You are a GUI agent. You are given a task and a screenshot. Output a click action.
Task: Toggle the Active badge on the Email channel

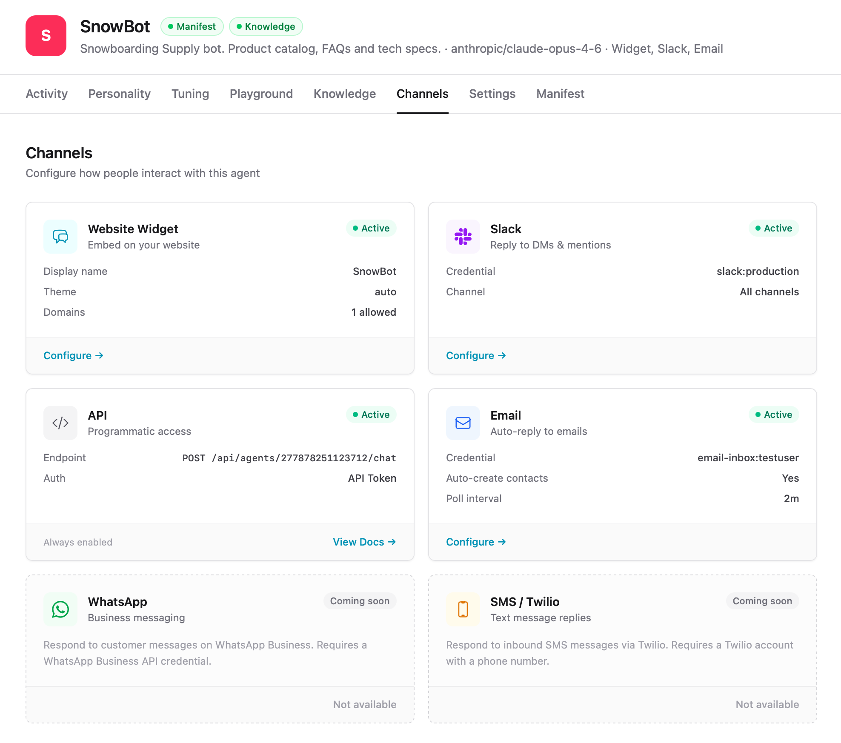(774, 414)
